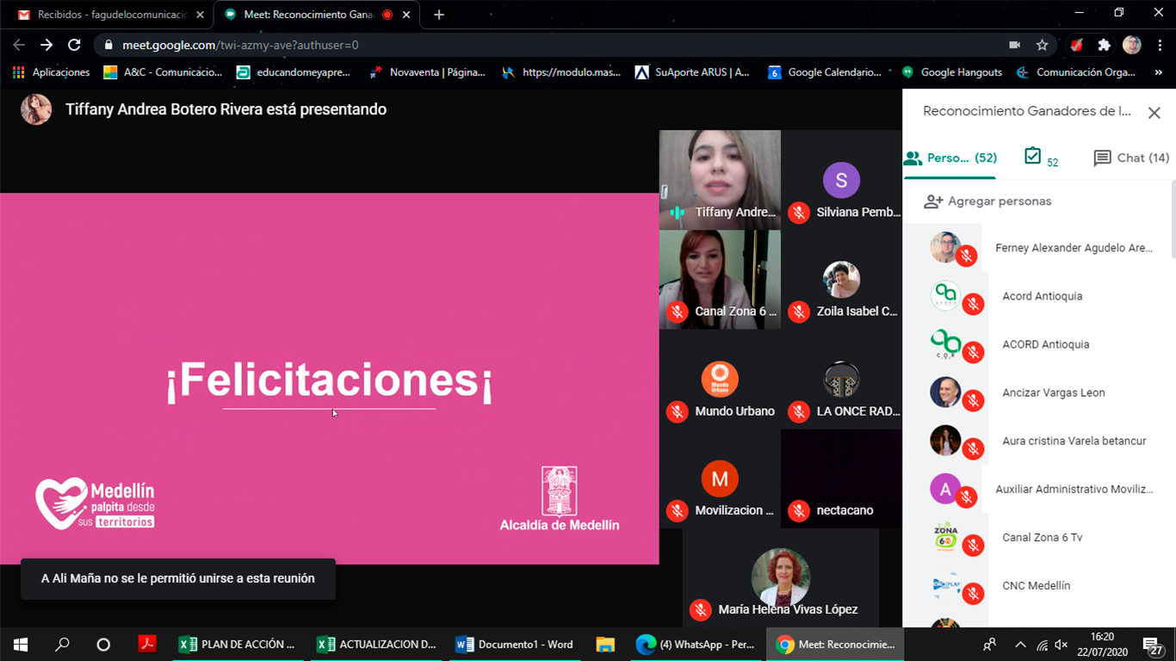Open the Chrome extensions puzzle icon
This screenshot has height=661, width=1176.
click(x=1104, y=45)
